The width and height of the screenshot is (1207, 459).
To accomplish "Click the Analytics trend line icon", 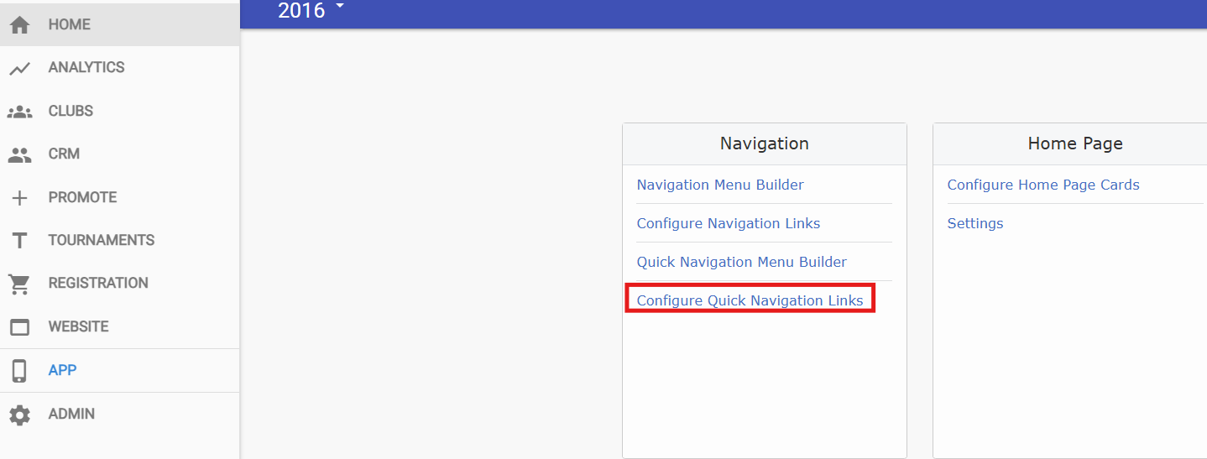I will click(x=19, y=68).
